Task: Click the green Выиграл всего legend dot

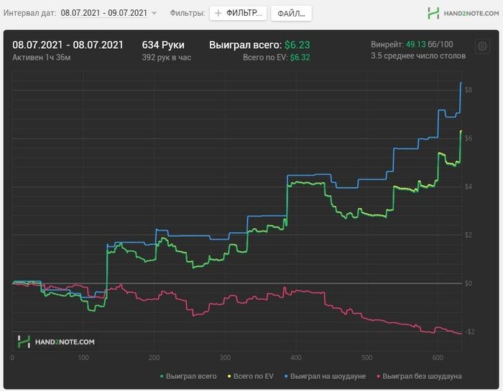Action: tap(162, 376)
